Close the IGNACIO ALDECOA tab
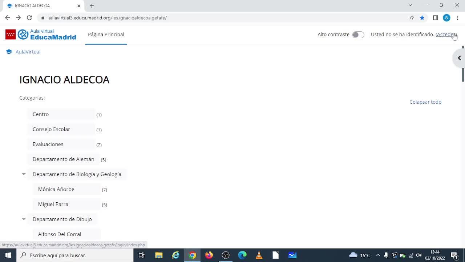The width and height of the screenshot is (465, 262). 79,5
